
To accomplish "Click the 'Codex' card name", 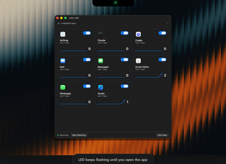I will tap(139, 40).
